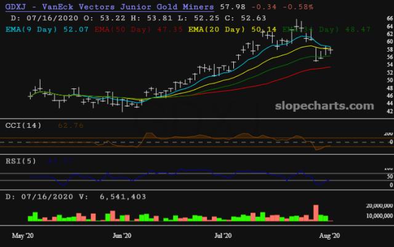Click the 60 price axis label
The image size is (394, 247).
[x=390, y=41]
